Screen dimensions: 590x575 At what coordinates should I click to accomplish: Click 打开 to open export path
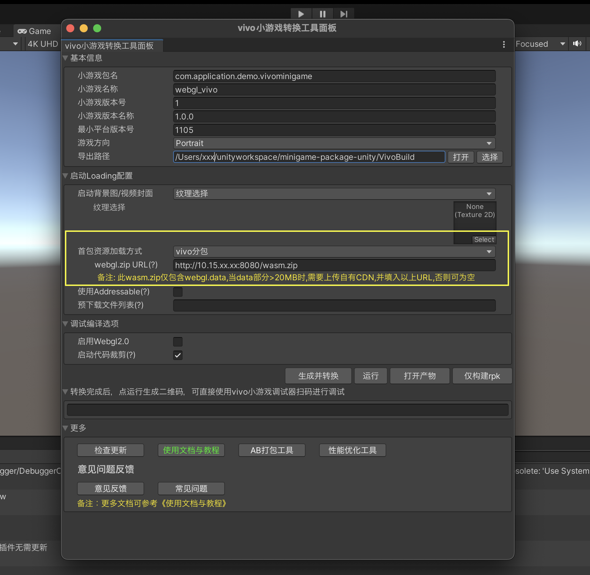click(461, 157)
